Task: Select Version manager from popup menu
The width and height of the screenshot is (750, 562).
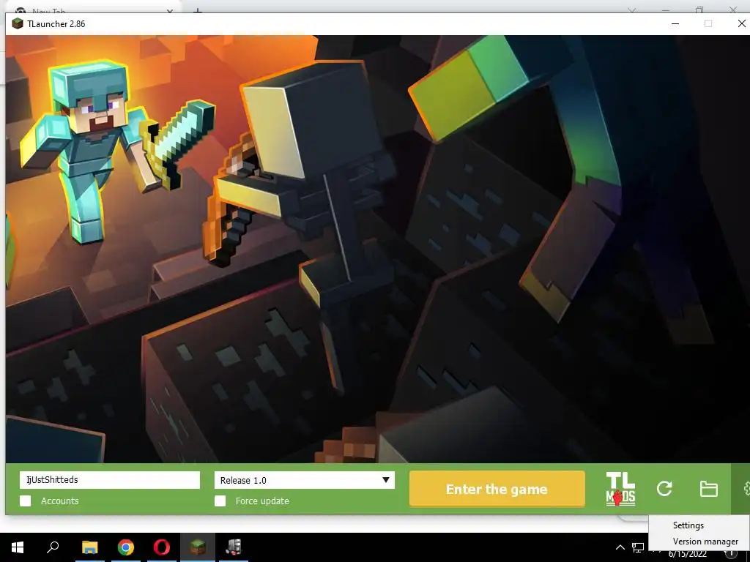Action: [705, 542]
